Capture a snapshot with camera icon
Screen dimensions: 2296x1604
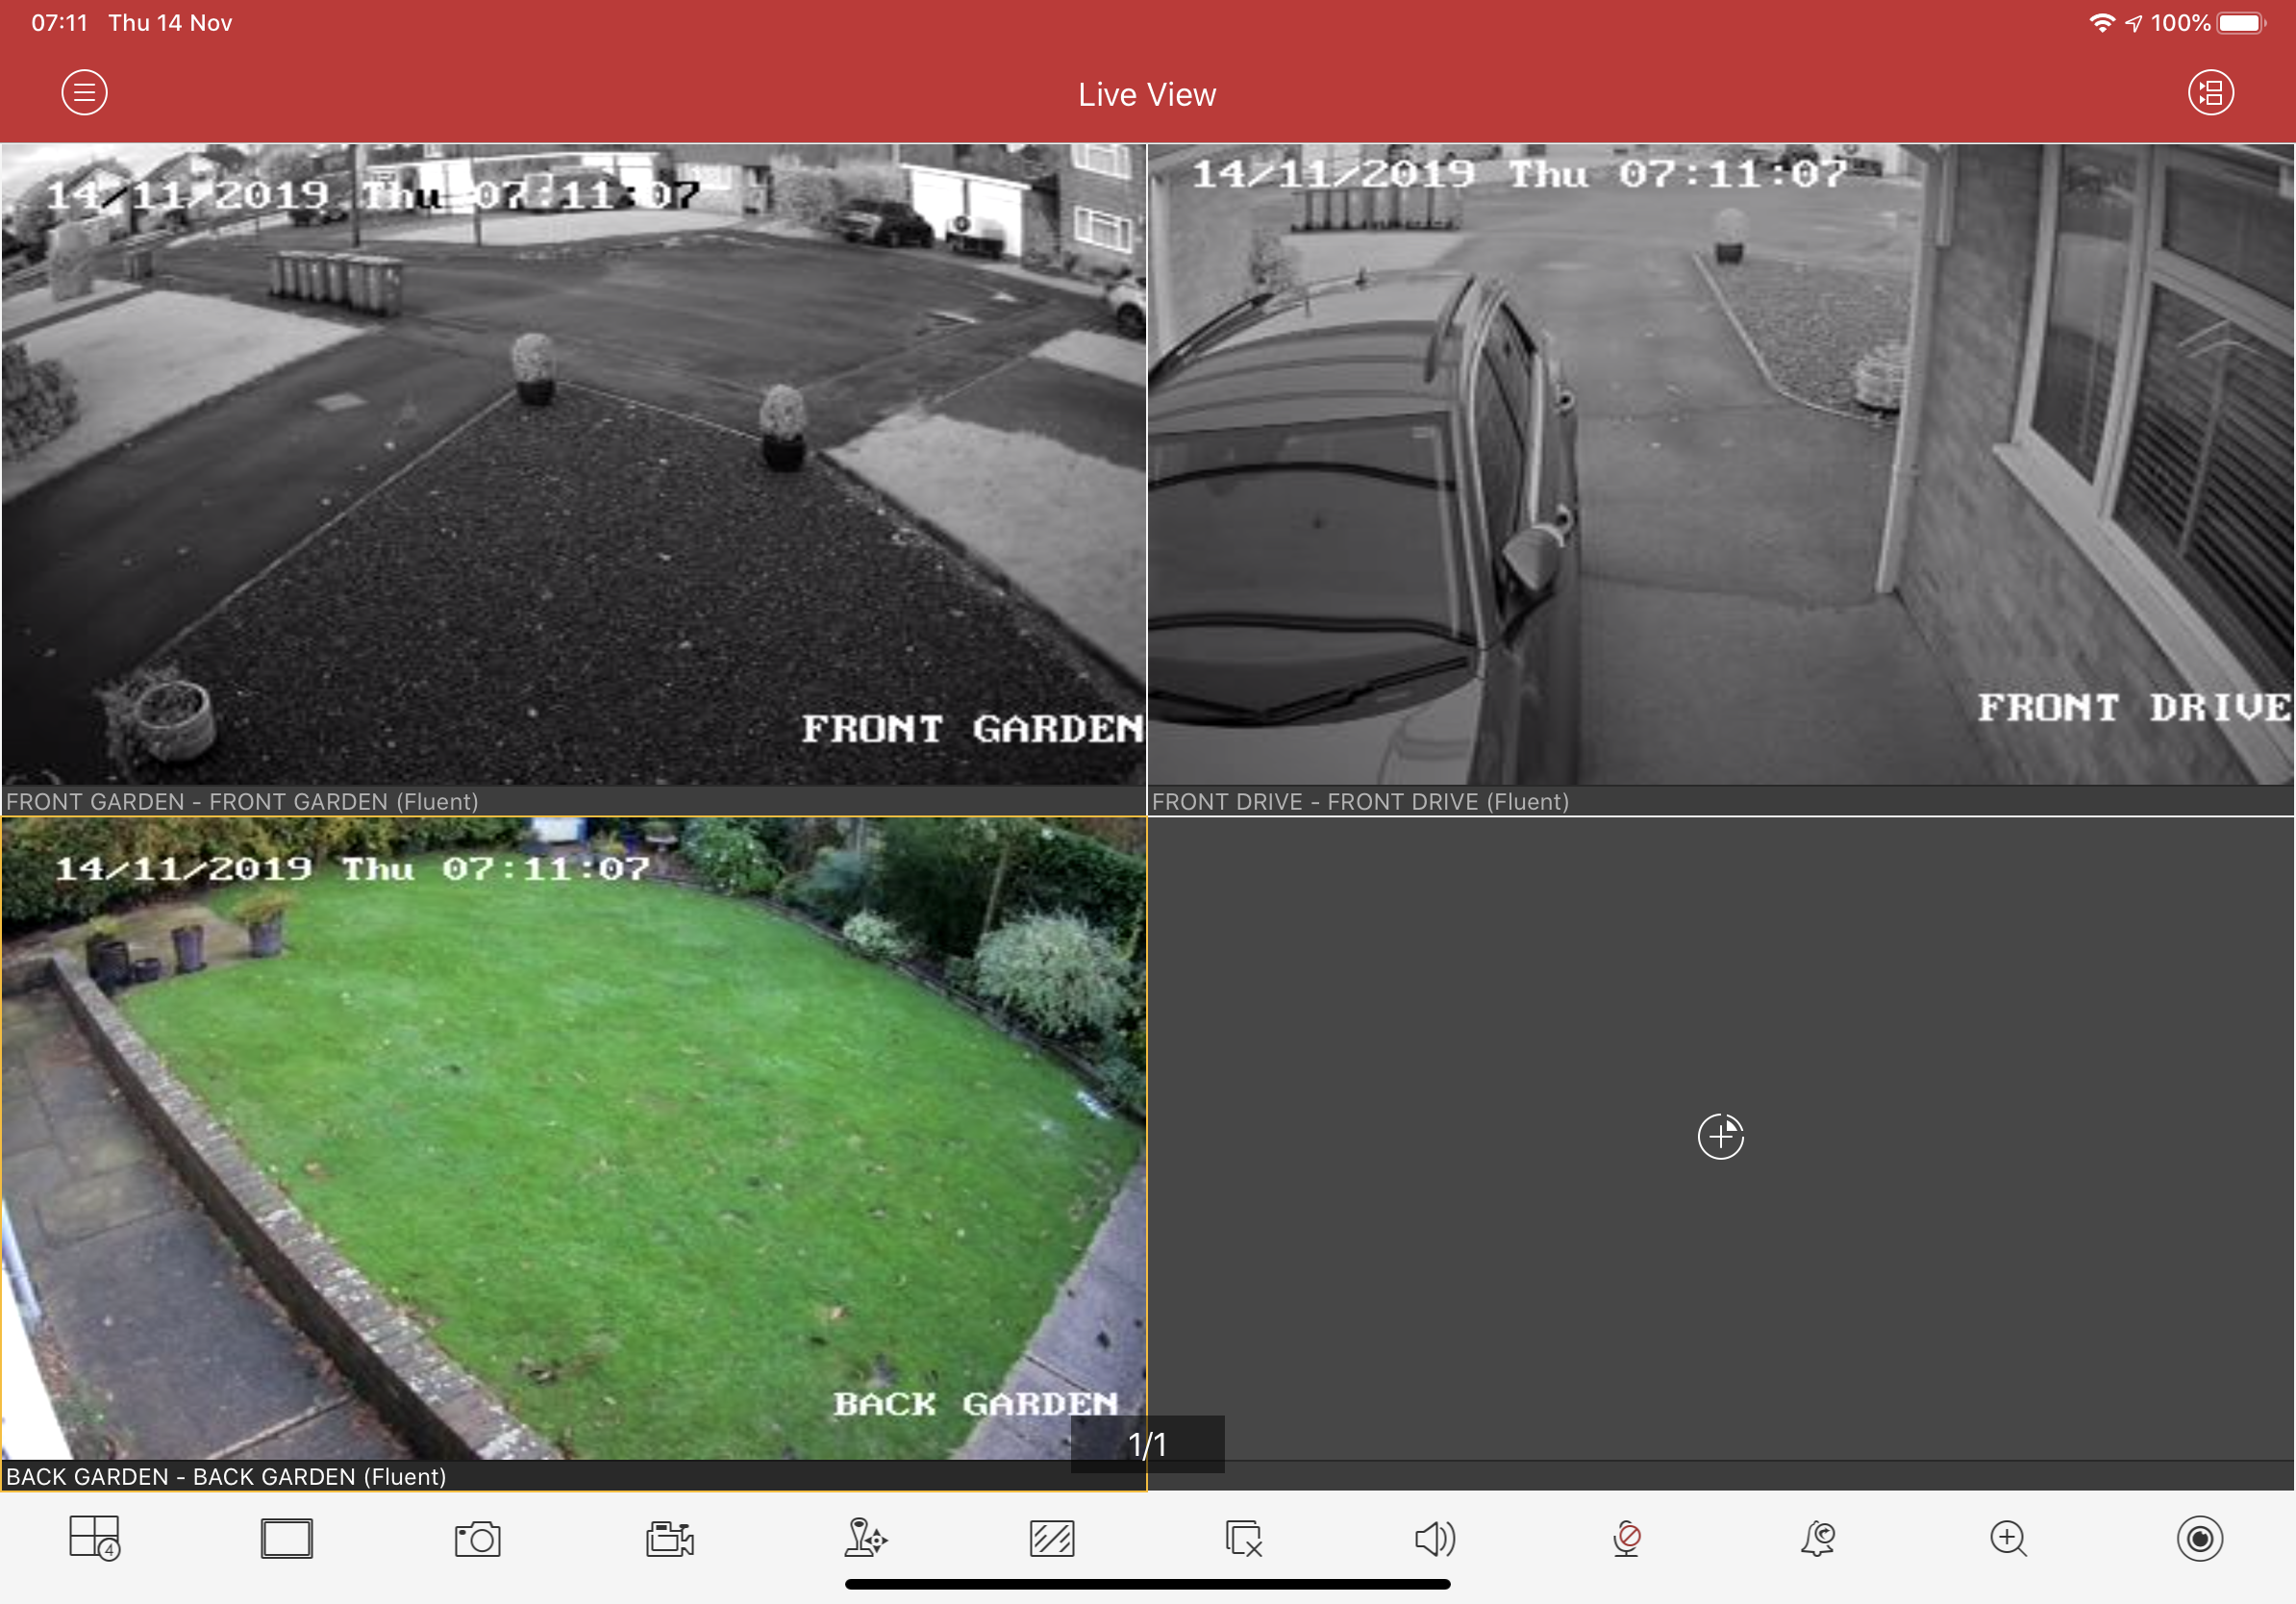[478, 1538]
